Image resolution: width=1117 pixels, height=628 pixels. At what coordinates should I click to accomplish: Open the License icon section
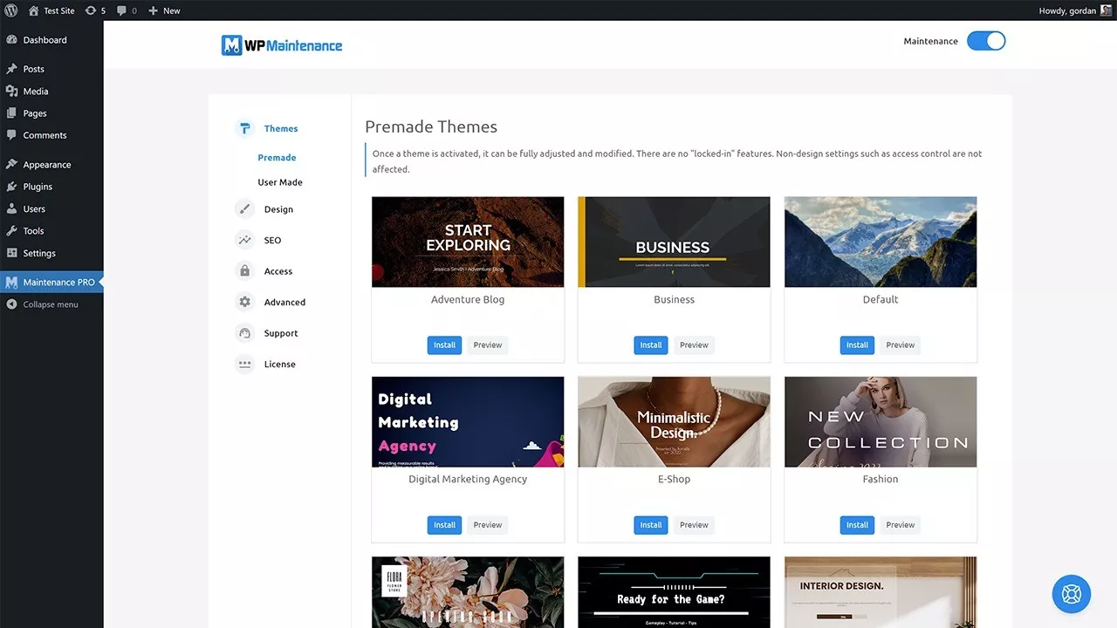(245, 364)
